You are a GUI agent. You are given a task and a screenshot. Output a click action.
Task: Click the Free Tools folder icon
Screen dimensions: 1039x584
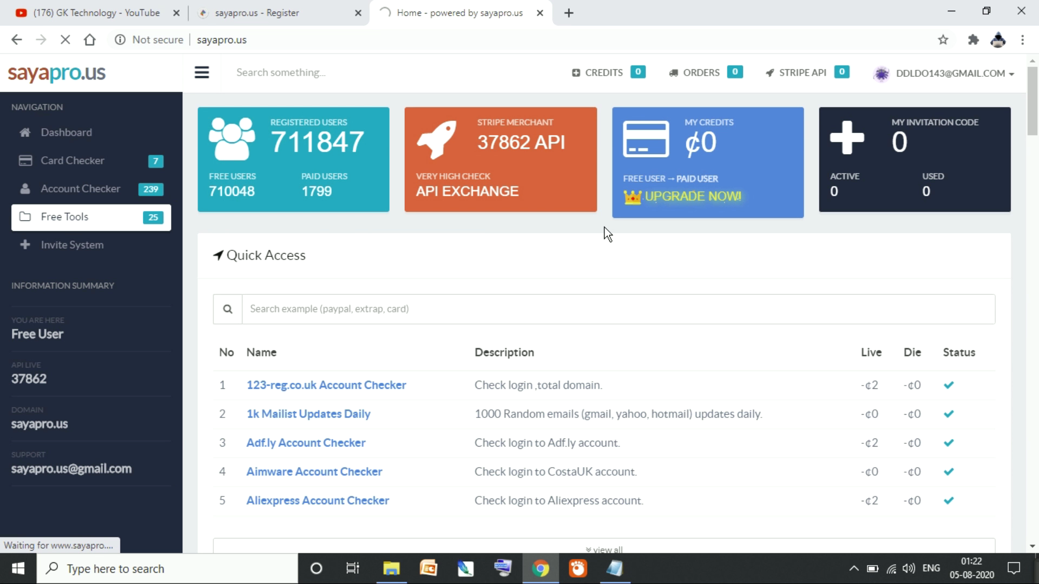pos(25,217)
